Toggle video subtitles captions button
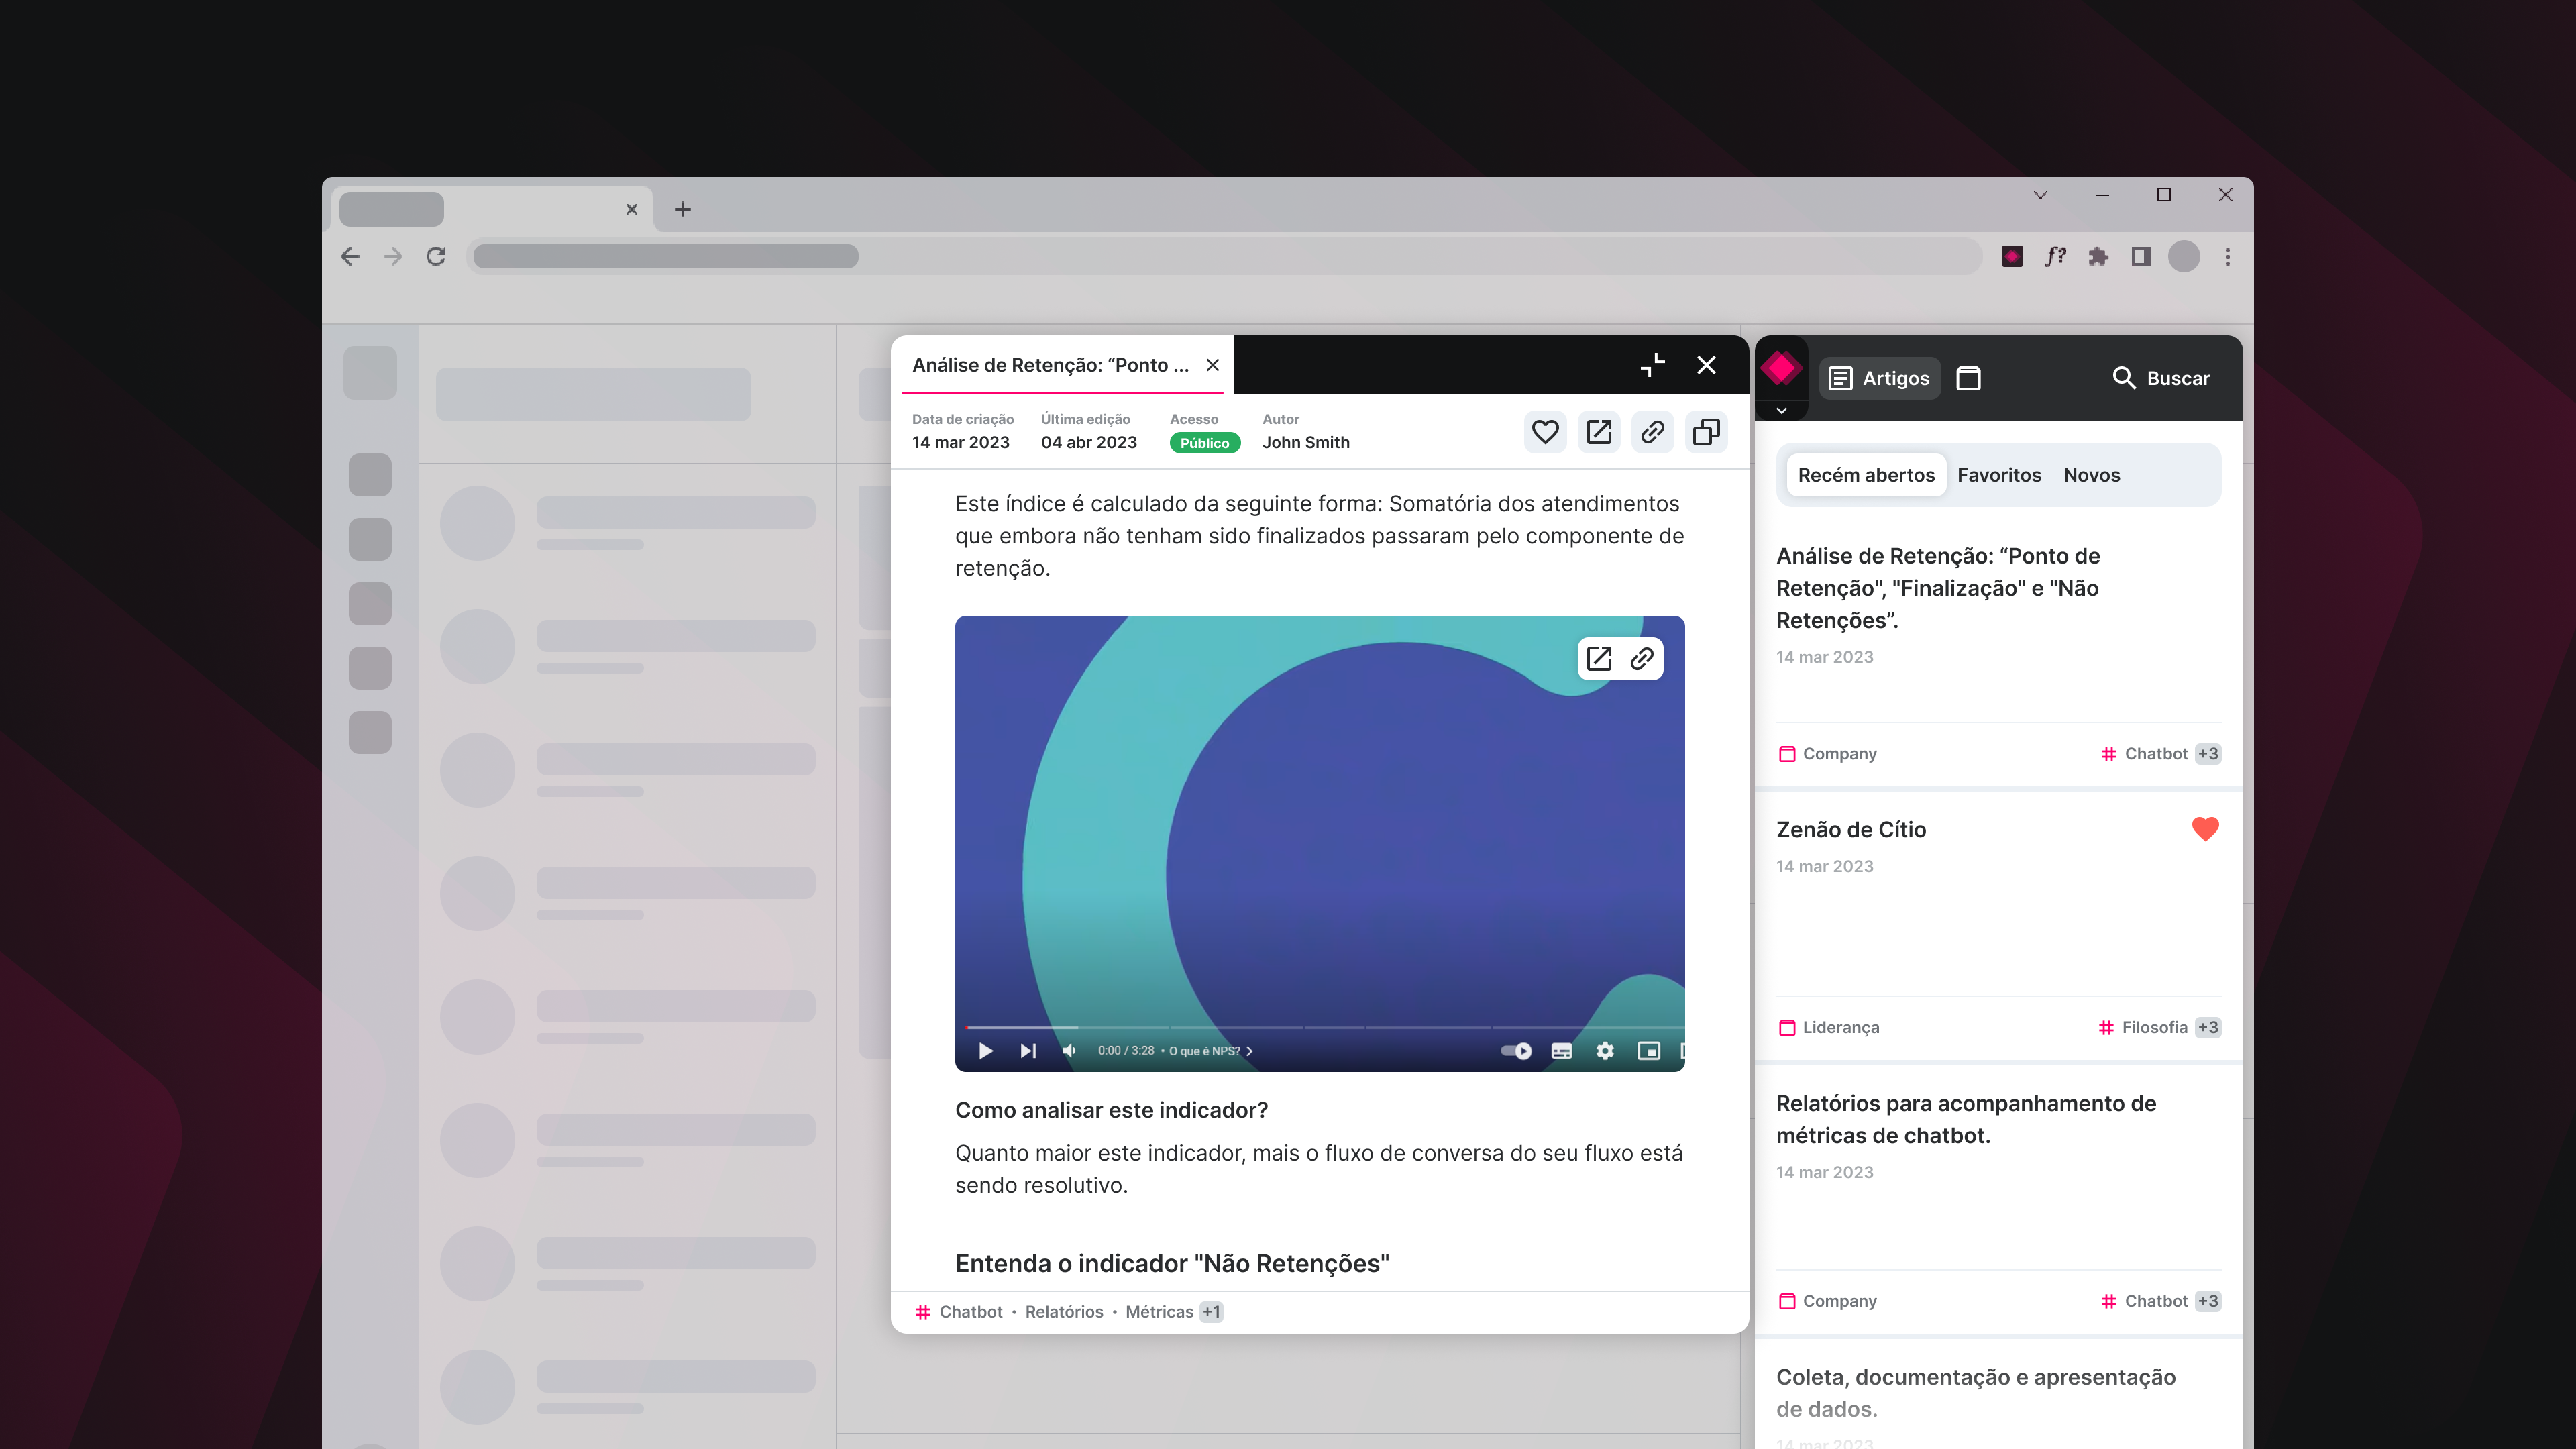This screenshot has width=2576, height=1449. (1561, 1051)
